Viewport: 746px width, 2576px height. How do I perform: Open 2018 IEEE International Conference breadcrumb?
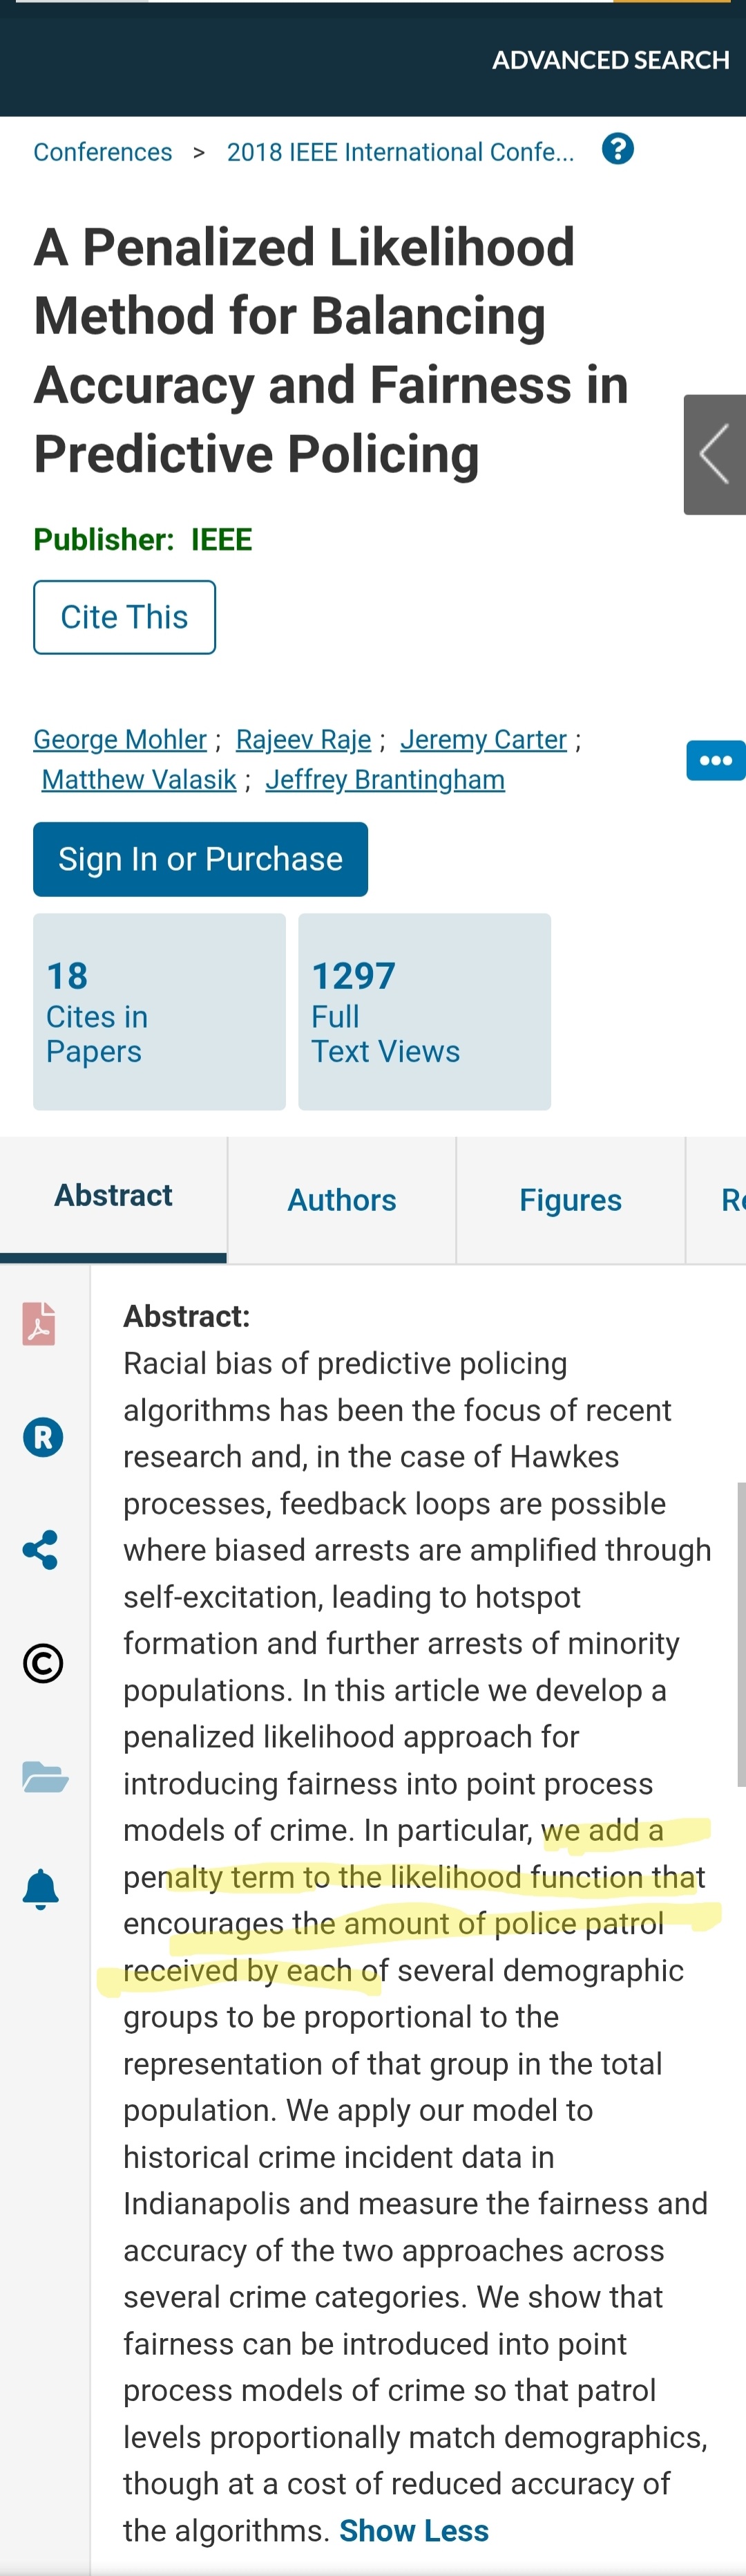401,152
